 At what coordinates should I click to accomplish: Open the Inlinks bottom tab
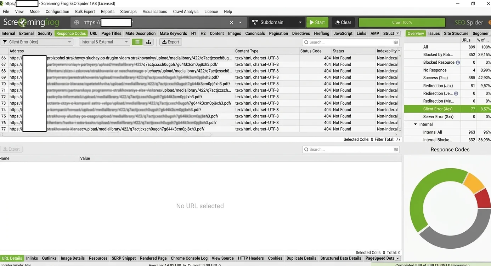(32, 258)
